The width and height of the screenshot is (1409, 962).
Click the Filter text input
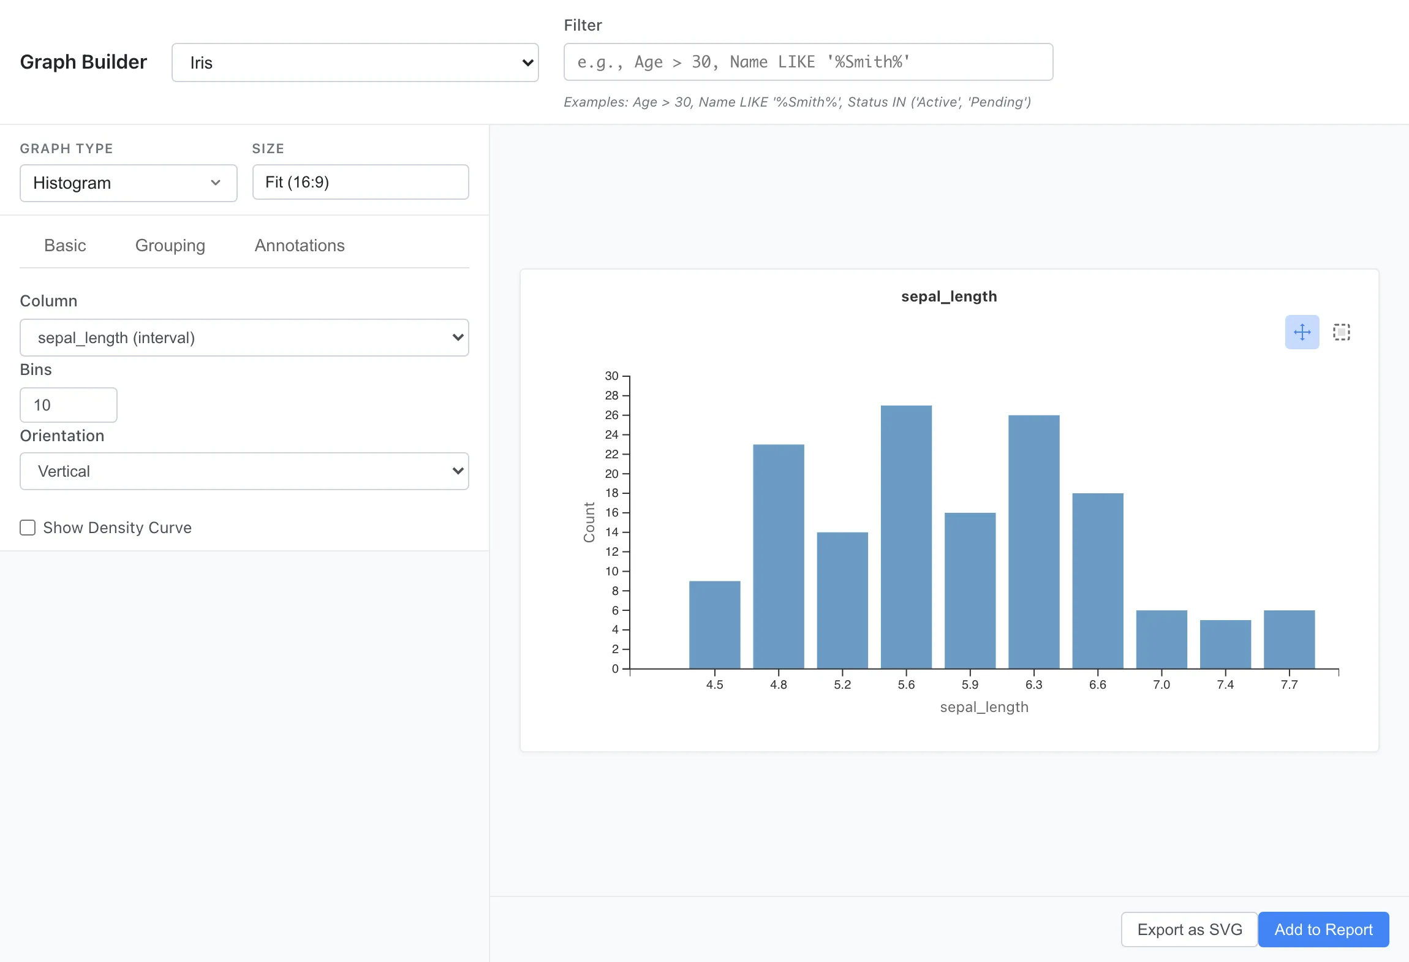(808, 62)
